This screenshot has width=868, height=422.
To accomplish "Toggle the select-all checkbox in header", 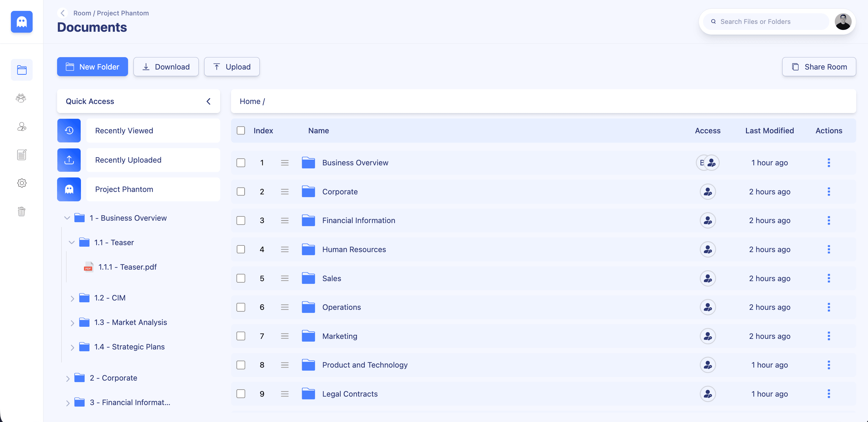I will click(x=241, y=131).
